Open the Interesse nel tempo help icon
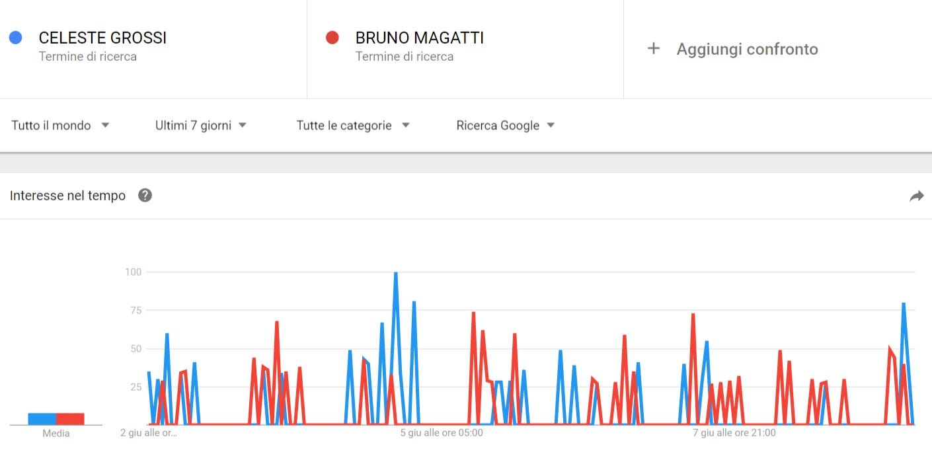 click(145, 196)
